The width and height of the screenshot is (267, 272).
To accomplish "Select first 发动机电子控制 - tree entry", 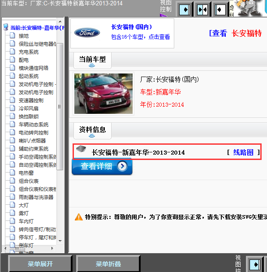I will [x=38, y=84].
